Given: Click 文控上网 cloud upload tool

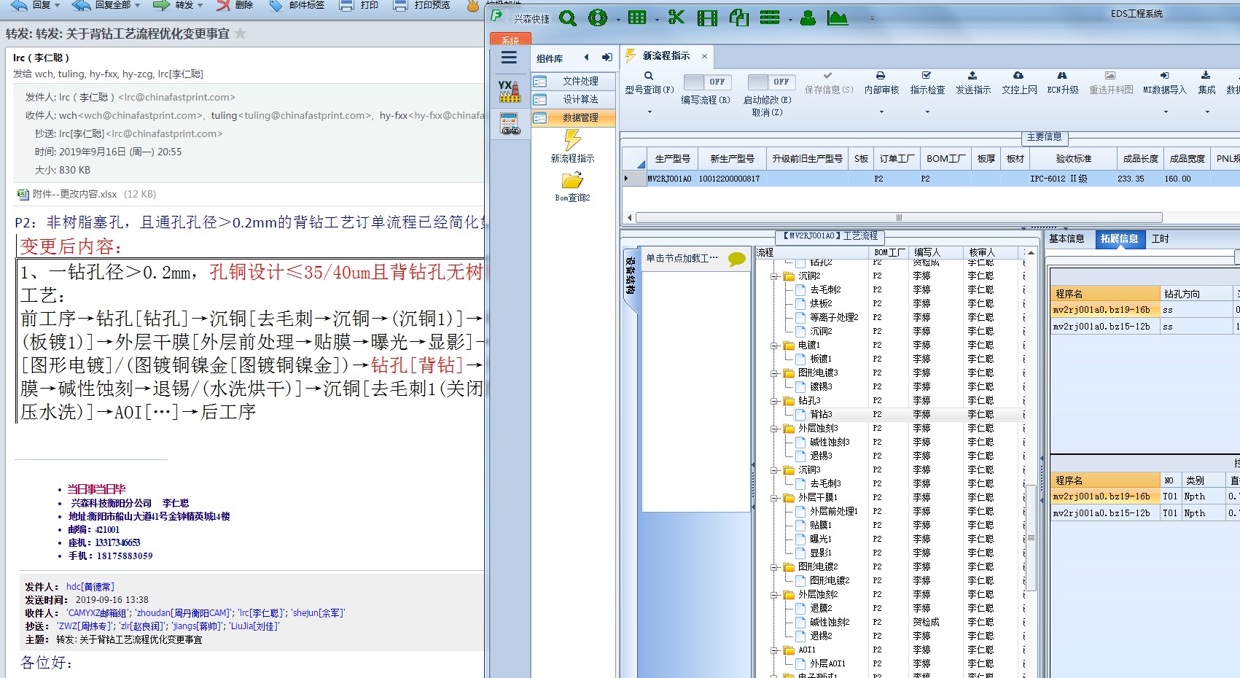Looking at the screenshot, I should click(x=1019, y=83).
